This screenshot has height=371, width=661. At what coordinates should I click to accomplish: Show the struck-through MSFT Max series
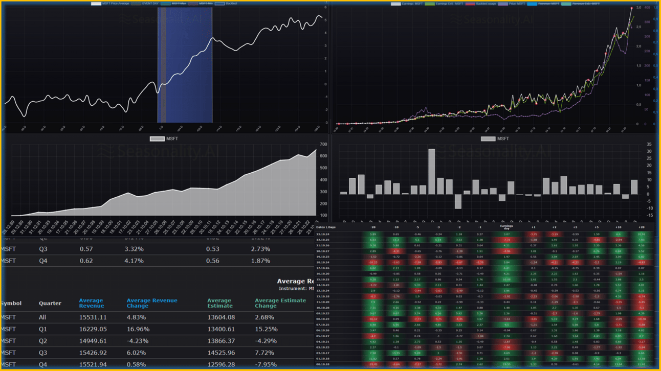click(174, 4)
